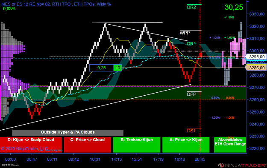This screenshot has width=267, height=168.
Task: Click the 3240,00 price axis label
Action: pyautogui.click(x=257, y=124)
